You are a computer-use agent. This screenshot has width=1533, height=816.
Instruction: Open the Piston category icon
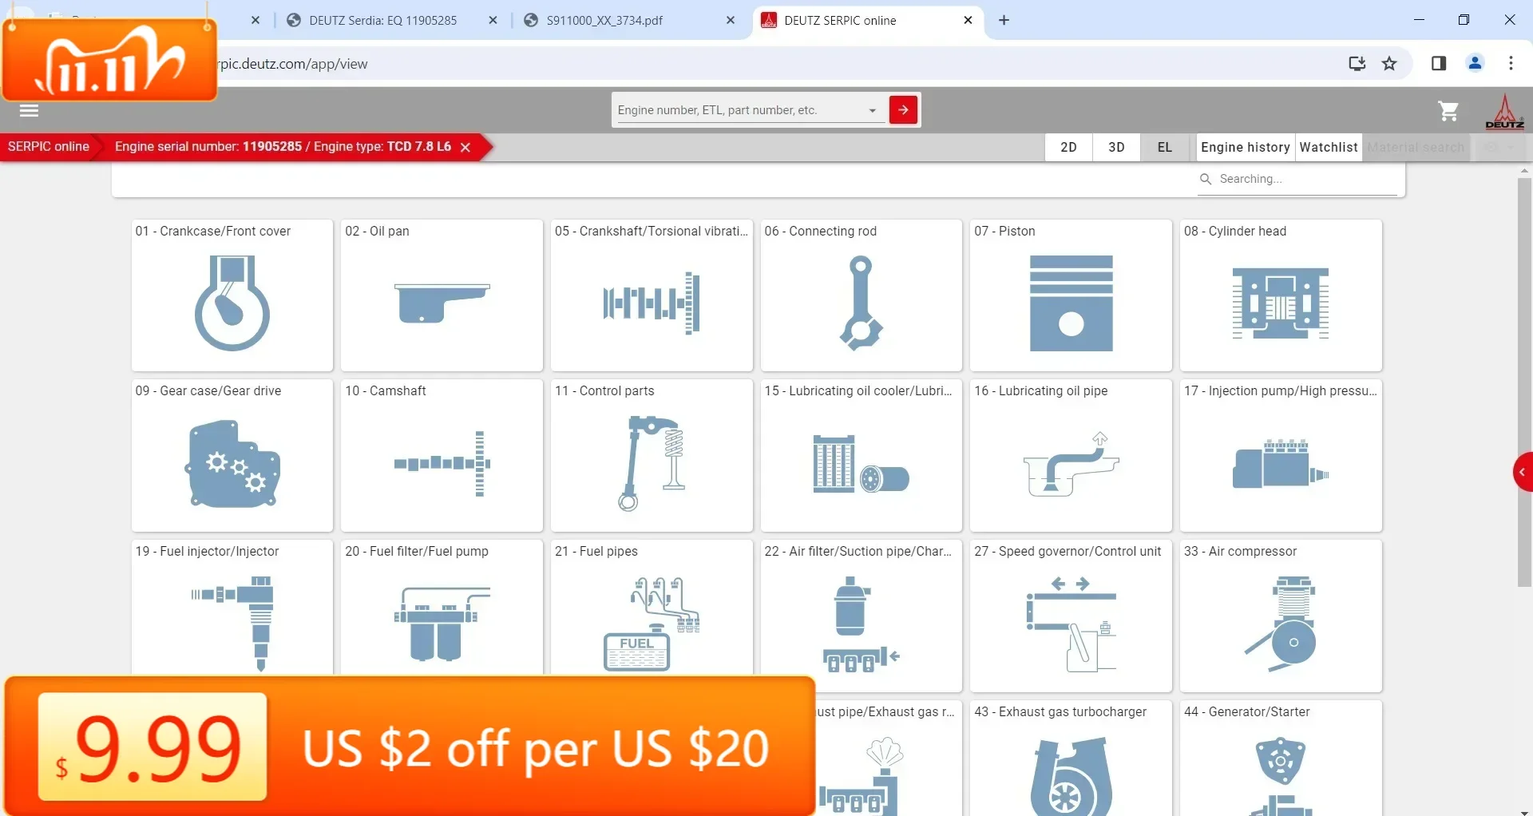point(1071,303)
